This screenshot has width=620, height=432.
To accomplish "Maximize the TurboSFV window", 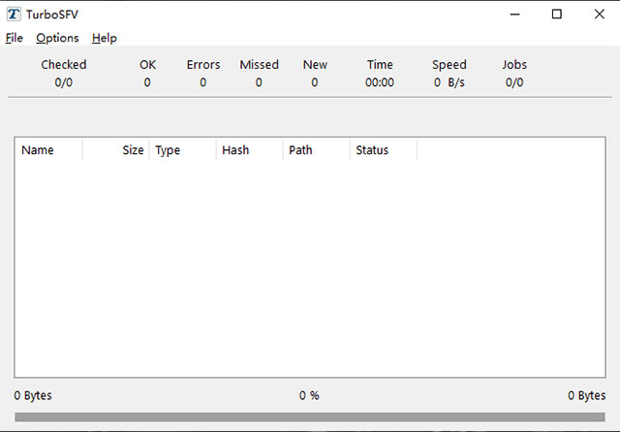I will click(x=557, y=15).
